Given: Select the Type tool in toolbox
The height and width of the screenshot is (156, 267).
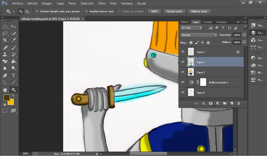Looking at the screenshot, I should point(14,76).
